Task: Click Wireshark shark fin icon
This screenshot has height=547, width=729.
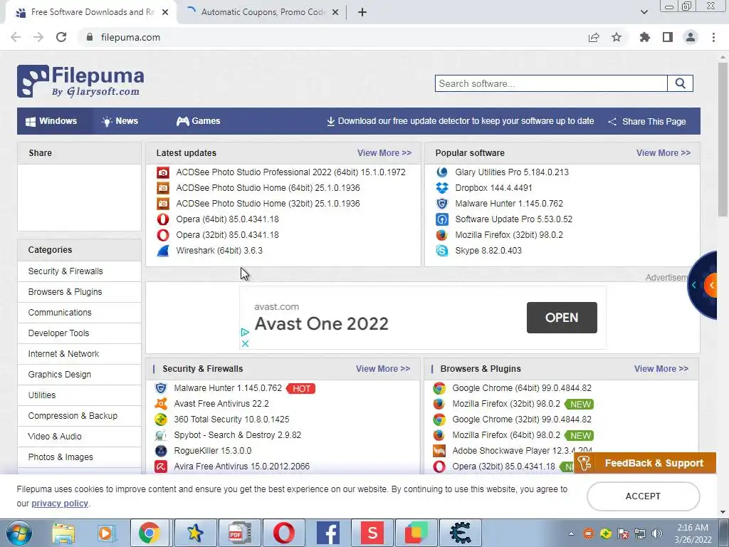Action: click(163, 251)
